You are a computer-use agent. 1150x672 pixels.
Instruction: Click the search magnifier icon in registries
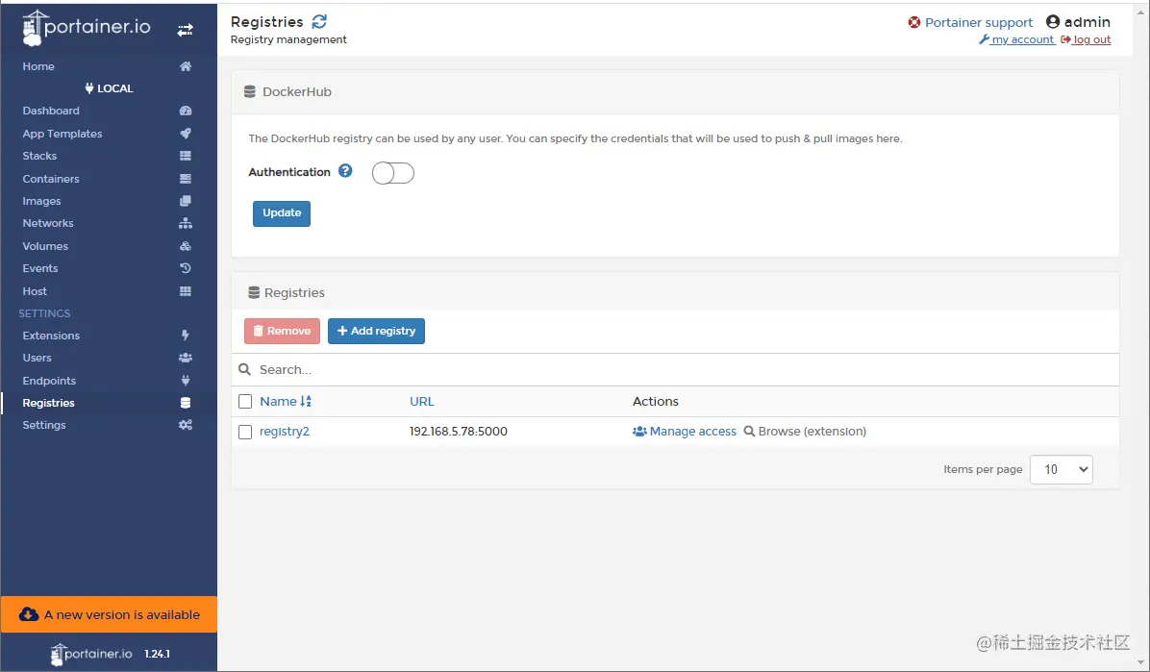point(245,370)
